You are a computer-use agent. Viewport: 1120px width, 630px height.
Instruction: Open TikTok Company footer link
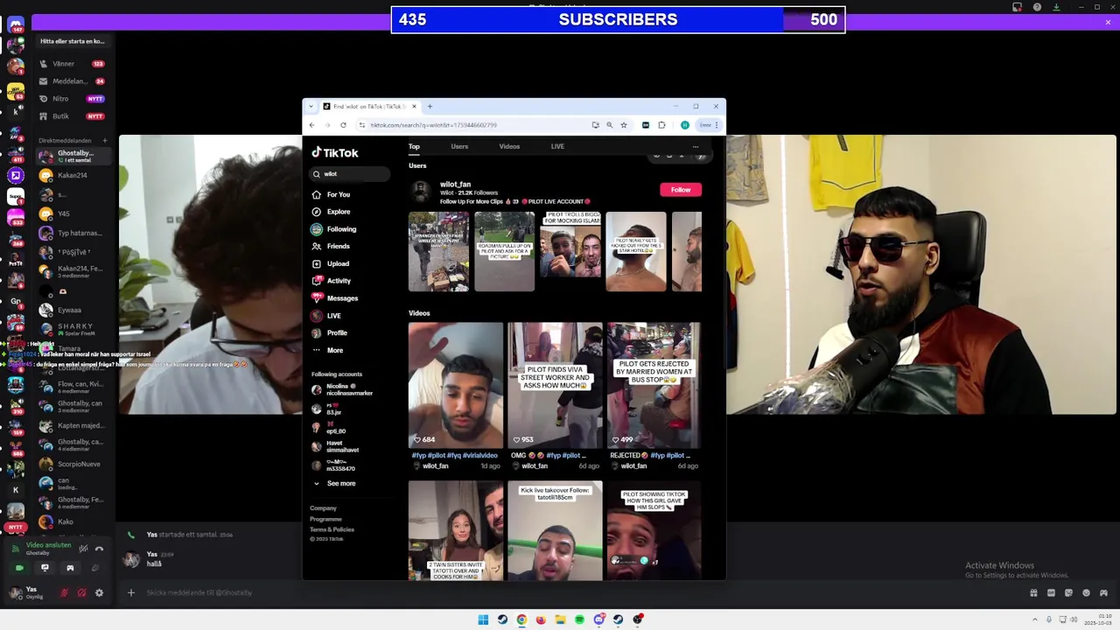[323, 508]
